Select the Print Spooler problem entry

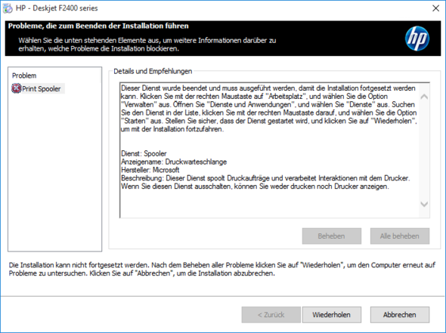(x=38, y=88)
